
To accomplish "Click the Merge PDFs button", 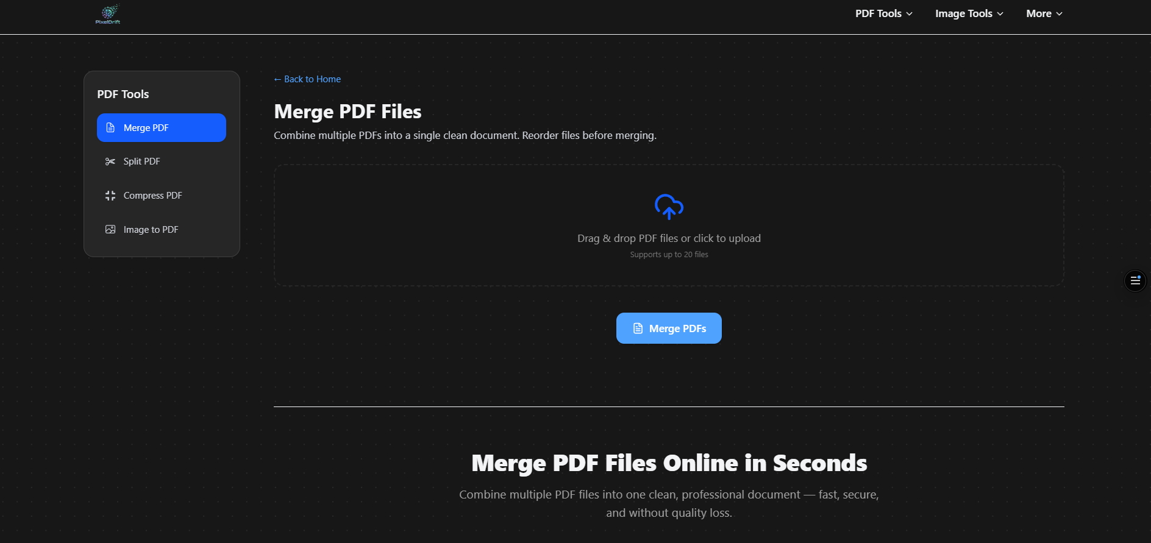I will (x=669, y=328).
